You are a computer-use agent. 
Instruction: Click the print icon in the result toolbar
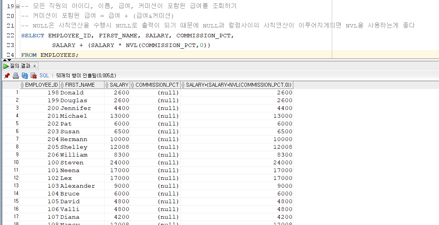pyautogui.click(x=16, y=75)
